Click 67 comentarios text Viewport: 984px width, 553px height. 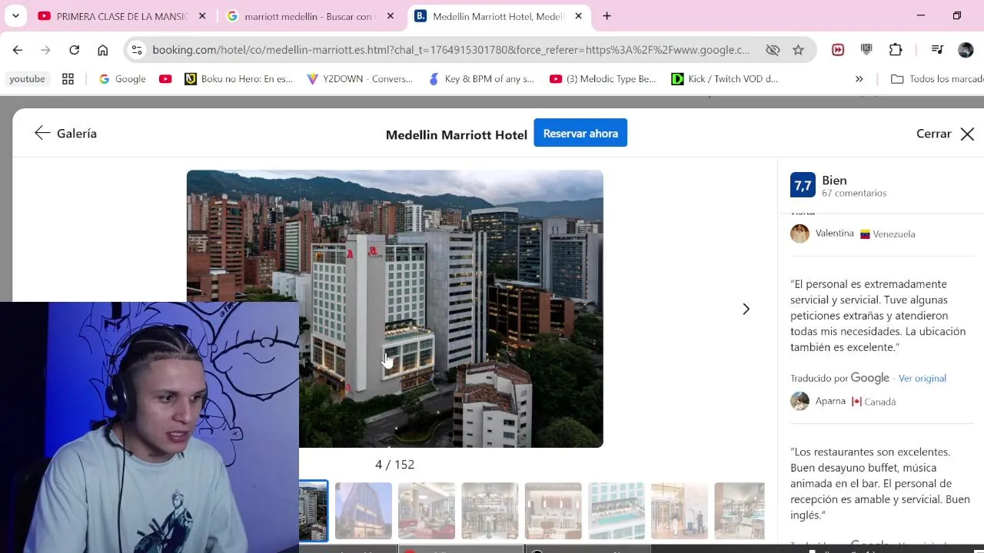[x=854, y=194]
